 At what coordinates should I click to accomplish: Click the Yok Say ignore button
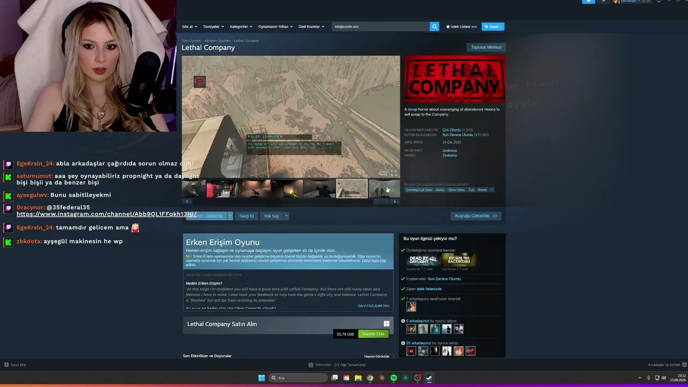tap(271, 216)
